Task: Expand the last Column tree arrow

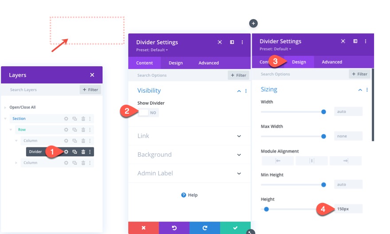Action: 16,163
